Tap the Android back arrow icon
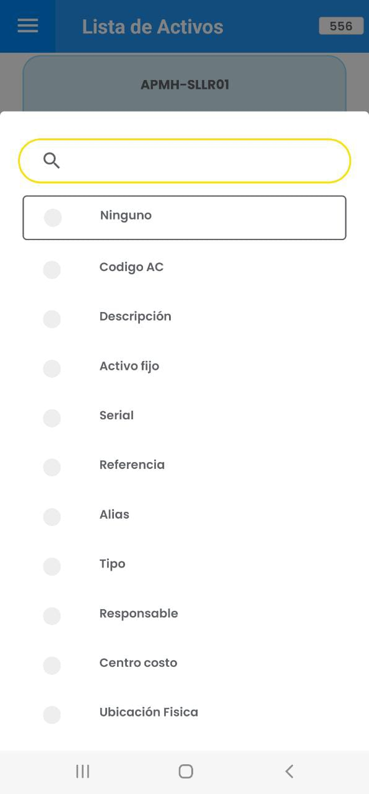This screenshot has height=794, width=369. (x=289, y=771)
